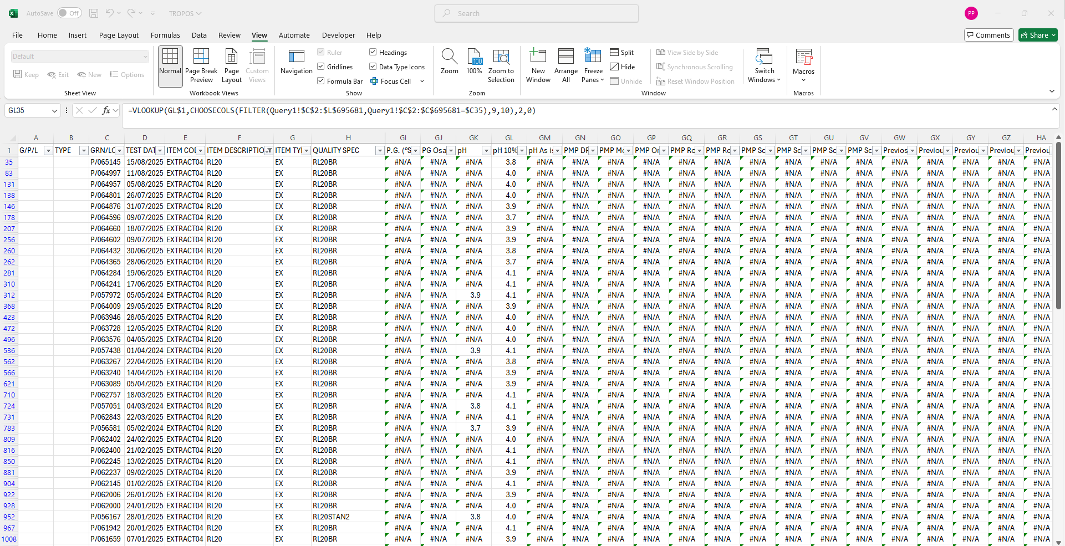Image resolution: width=1065 pixels, height=546 pixels.
Task: Expand the formula bar
Action: tap(1054, 110)
